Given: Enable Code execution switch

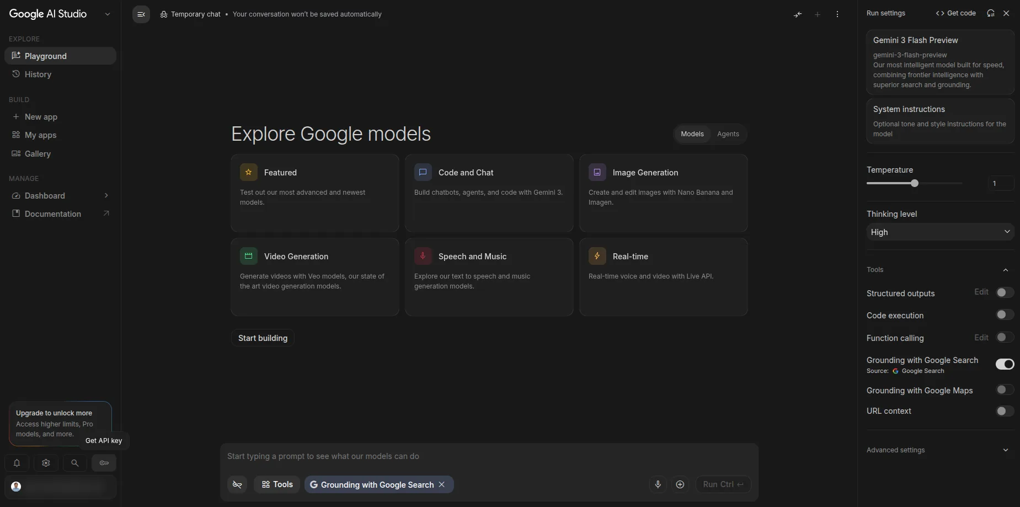Looking at the screenshot, I should (1005, 315).
